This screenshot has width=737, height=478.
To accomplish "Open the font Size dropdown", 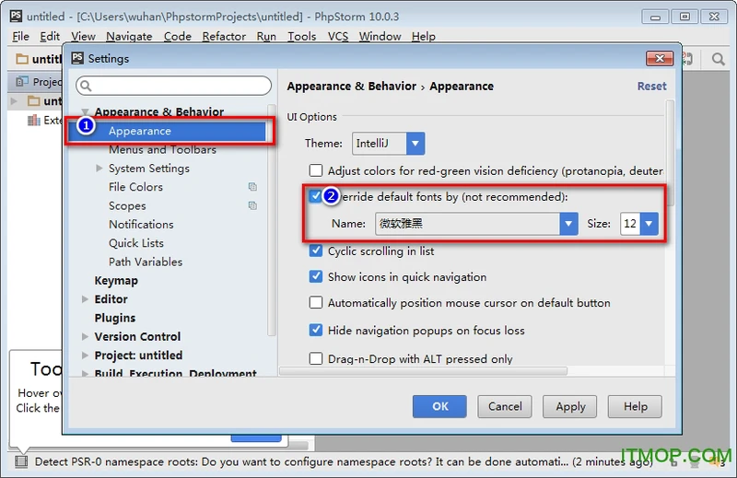I will [649, 224].
